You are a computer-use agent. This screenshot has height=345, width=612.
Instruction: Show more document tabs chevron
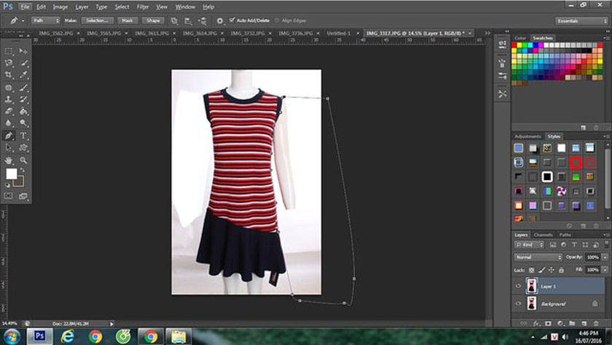tap(487, 34)
